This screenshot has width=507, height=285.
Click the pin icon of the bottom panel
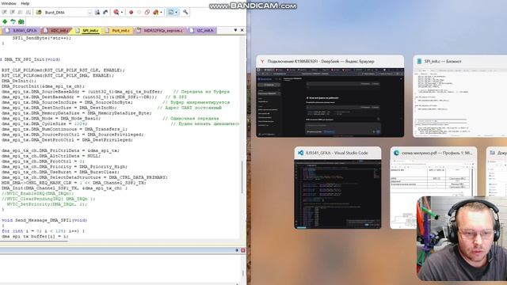click(237, 250)
